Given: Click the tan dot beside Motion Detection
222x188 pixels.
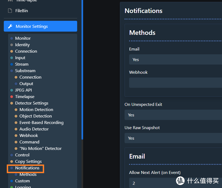Looking at the screenshot, I should click(x=16, y=110).
